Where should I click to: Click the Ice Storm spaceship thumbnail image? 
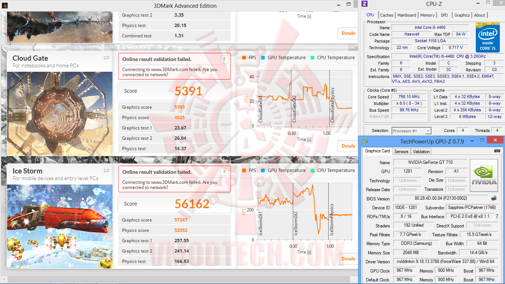[x=60, y=226]
